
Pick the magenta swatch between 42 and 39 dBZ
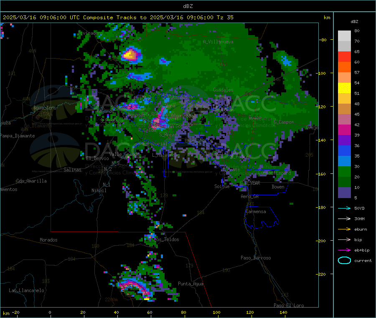(x=344, y=130)
